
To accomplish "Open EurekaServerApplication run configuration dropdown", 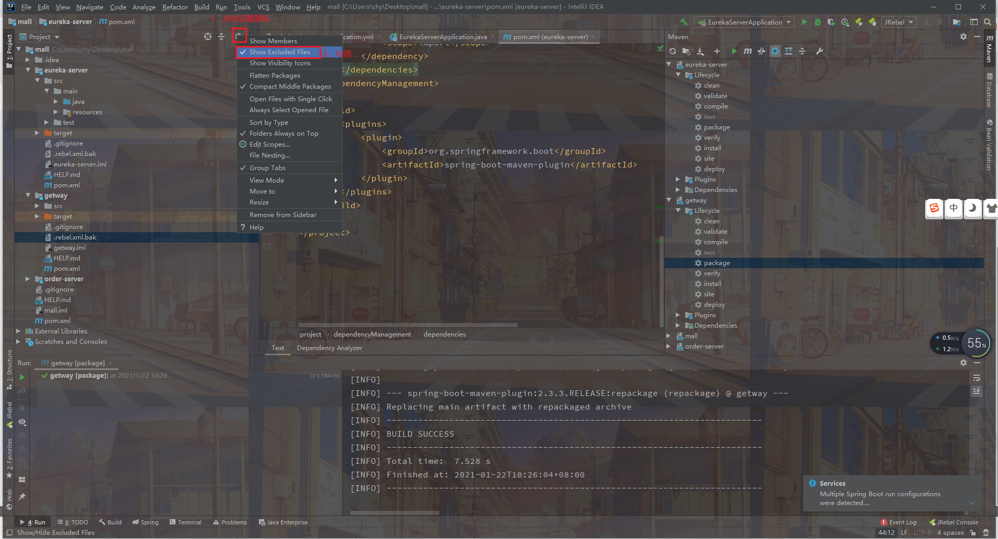I will [x=745, y=22].
